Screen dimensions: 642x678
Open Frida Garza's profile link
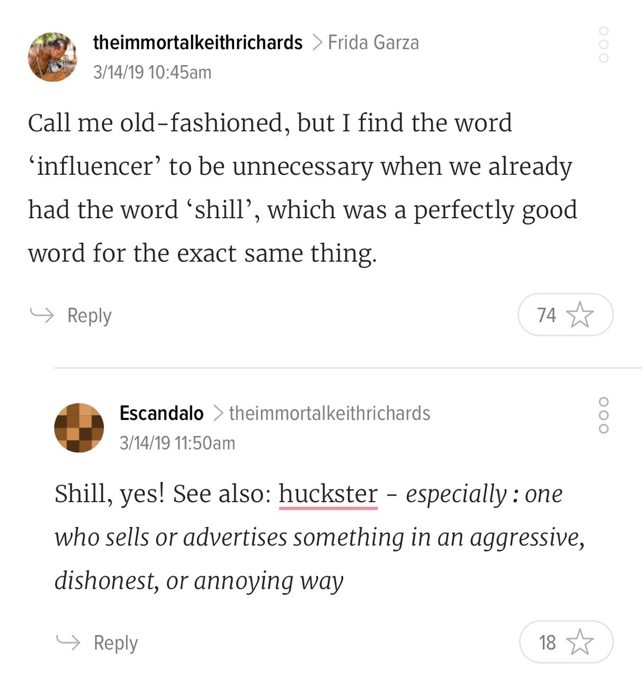click(x=373, y=42)
